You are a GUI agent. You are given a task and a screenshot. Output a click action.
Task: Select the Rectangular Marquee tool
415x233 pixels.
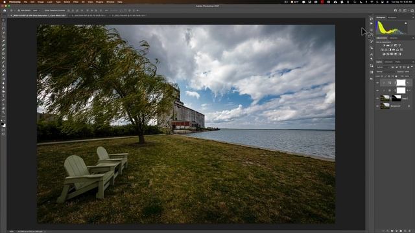(3, 24)
